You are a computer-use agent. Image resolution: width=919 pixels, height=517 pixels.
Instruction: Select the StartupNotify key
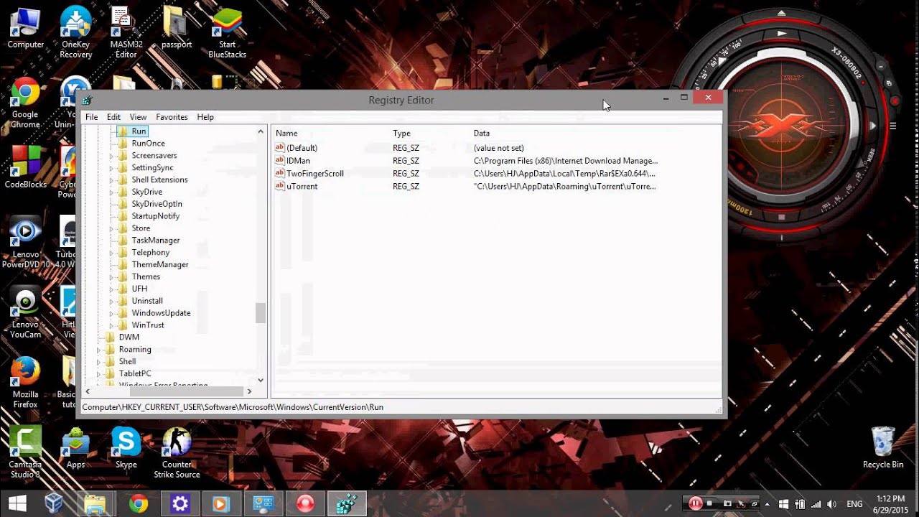(x=156, y=216)
